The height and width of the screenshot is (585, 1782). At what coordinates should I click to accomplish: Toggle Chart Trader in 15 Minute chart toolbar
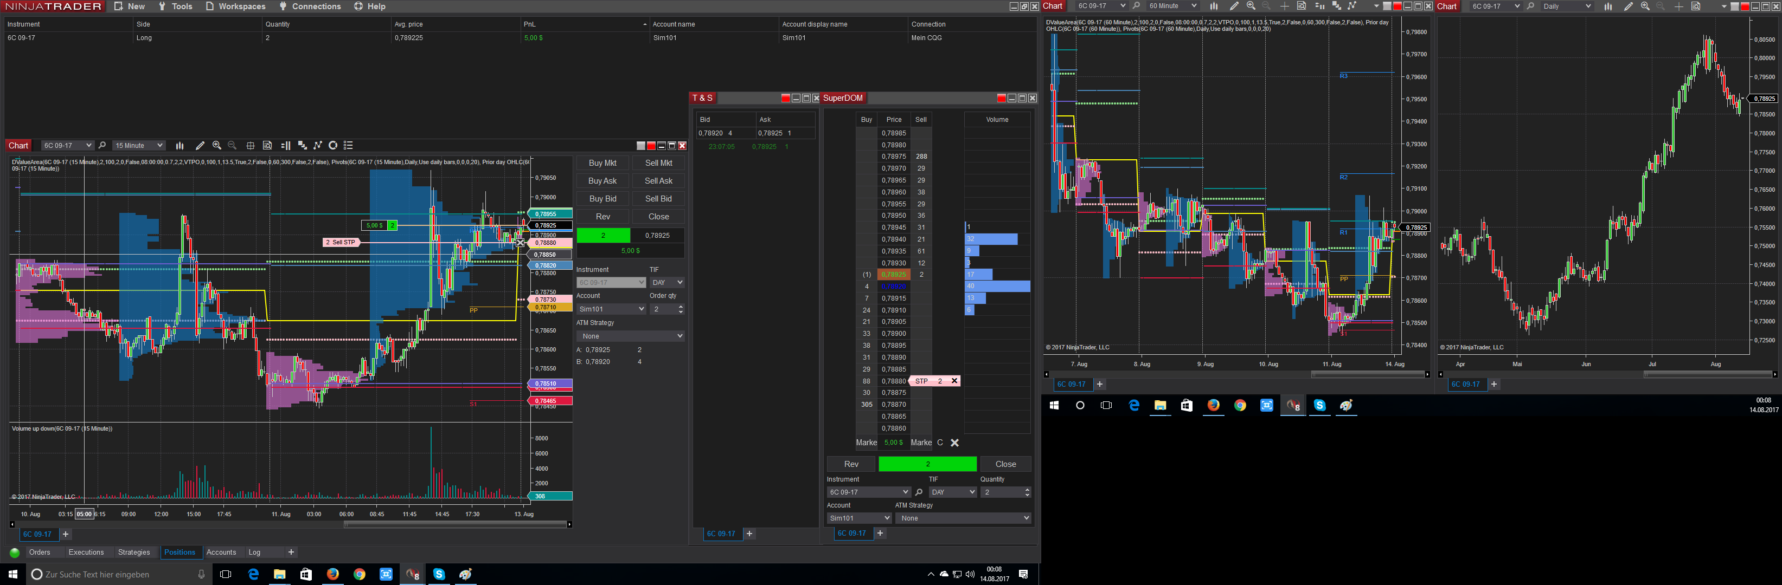click(x=286, y=146)
